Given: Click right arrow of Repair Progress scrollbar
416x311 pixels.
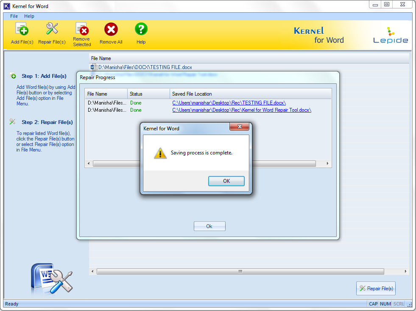Looking at the screenshot, I should (327, 164).
